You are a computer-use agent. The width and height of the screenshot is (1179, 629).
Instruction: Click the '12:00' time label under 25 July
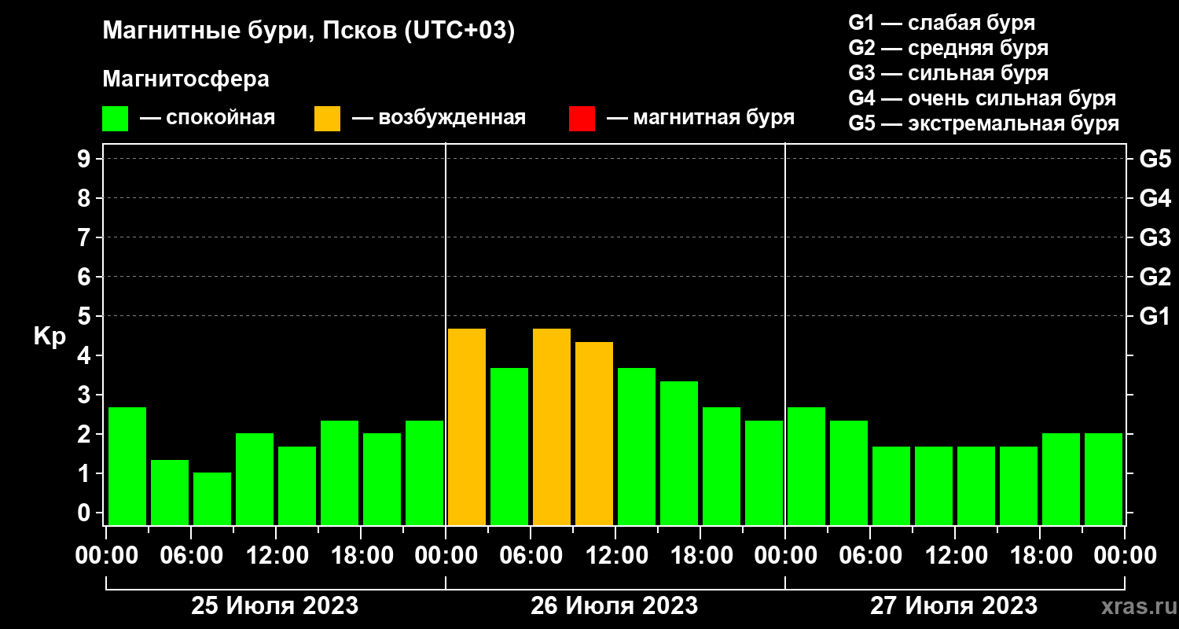click(x=276, y=556)
